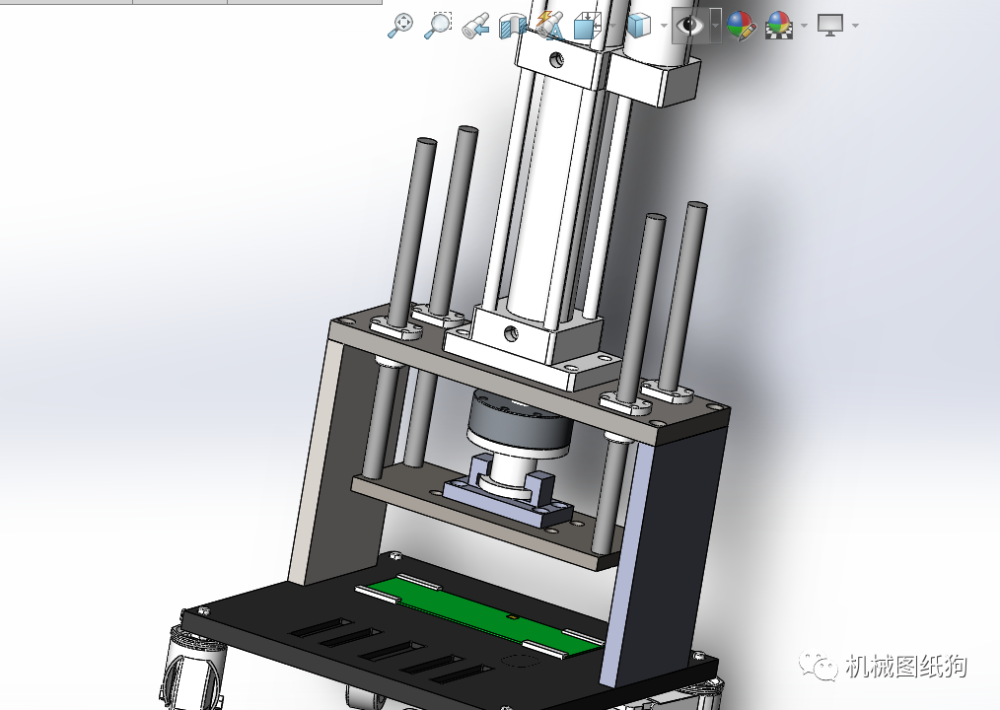Click the View Settings monitor icon
The height and width of the screenshot is (710, 1000).
pos(830,26)
